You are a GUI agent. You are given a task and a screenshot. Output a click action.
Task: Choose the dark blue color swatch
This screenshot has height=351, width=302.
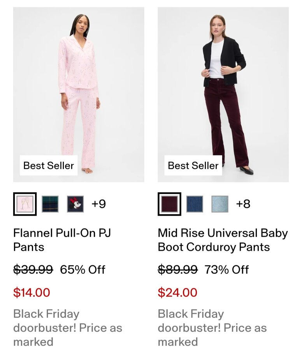click(195, 204)
